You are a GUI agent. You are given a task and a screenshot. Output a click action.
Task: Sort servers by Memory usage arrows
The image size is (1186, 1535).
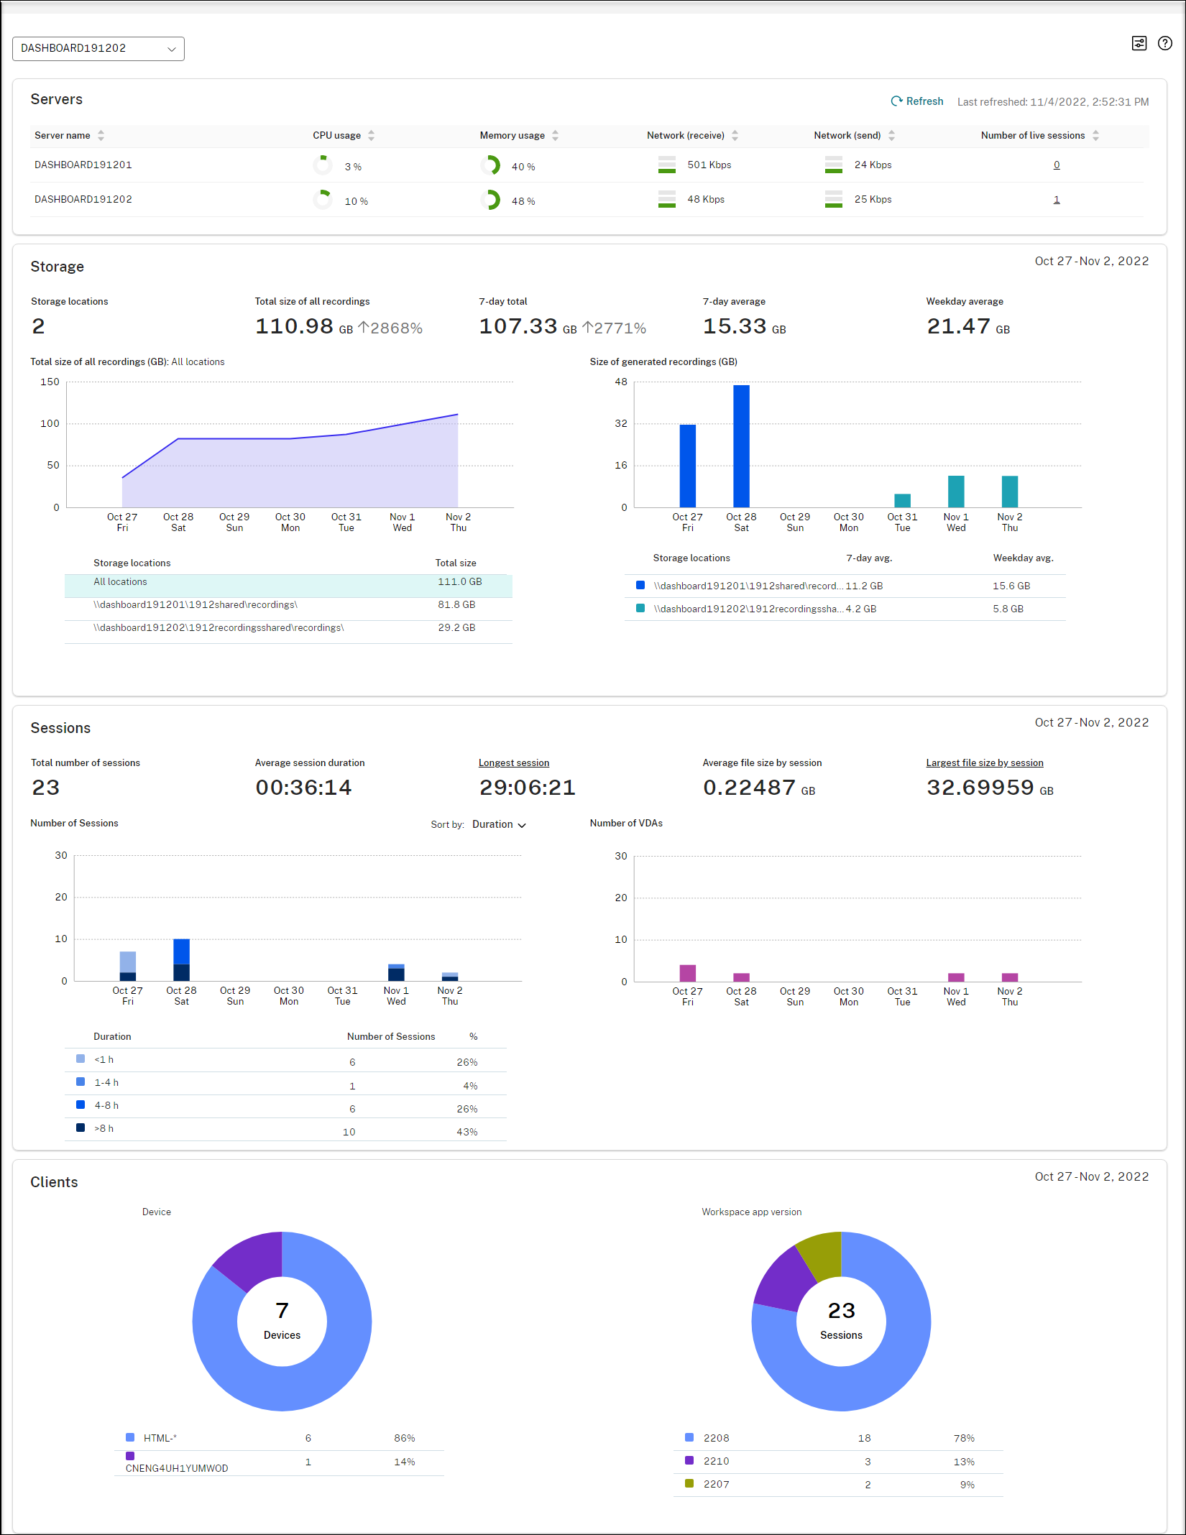tap(555, 135)
